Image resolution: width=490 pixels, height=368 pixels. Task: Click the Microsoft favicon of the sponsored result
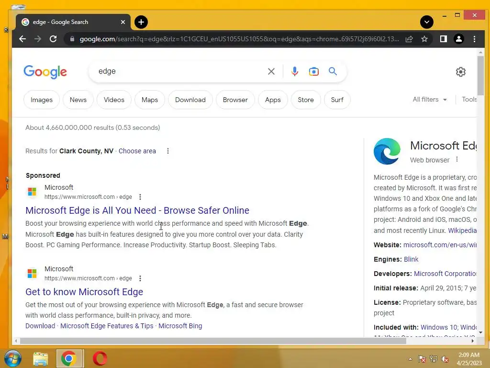(x=32, y=192)
